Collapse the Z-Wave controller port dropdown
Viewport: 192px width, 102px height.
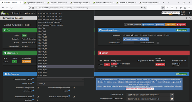click(61, 79)
